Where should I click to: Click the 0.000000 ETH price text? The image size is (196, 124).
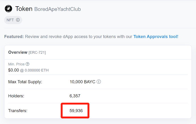click(x=36, y=70)
